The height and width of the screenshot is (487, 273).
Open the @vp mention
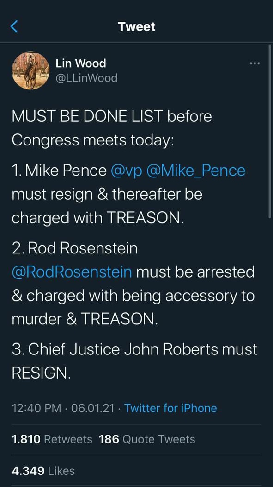(126, 171)
